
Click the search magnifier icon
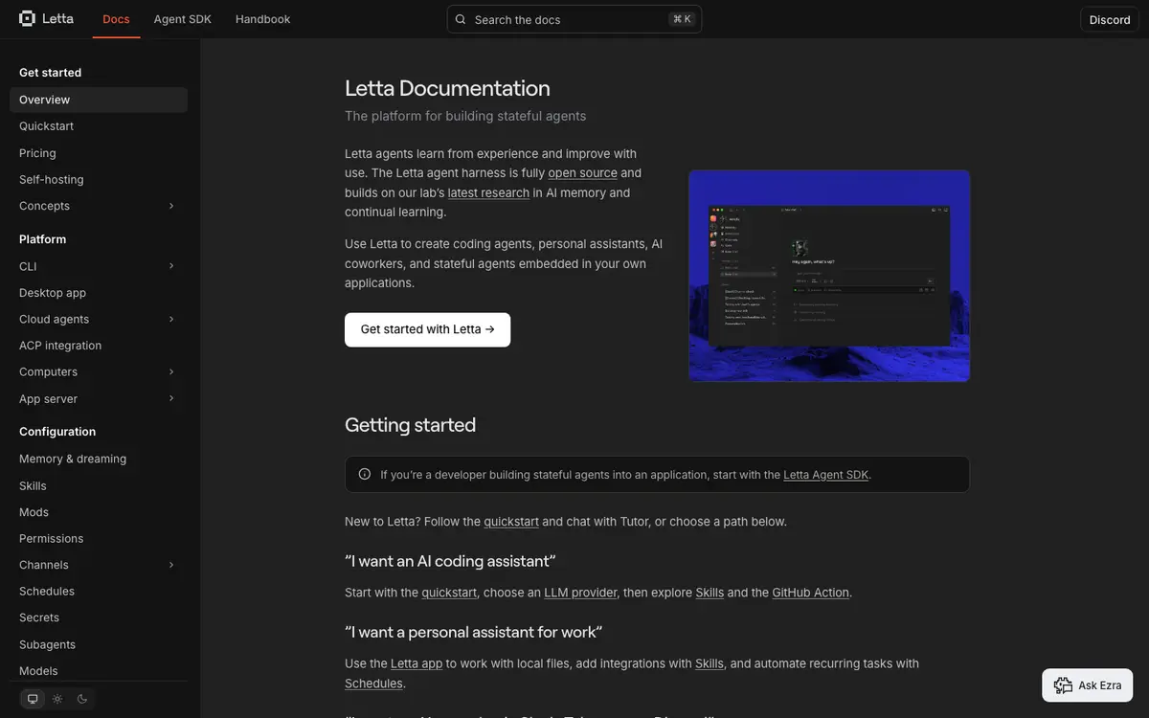[x=461, y=19]
